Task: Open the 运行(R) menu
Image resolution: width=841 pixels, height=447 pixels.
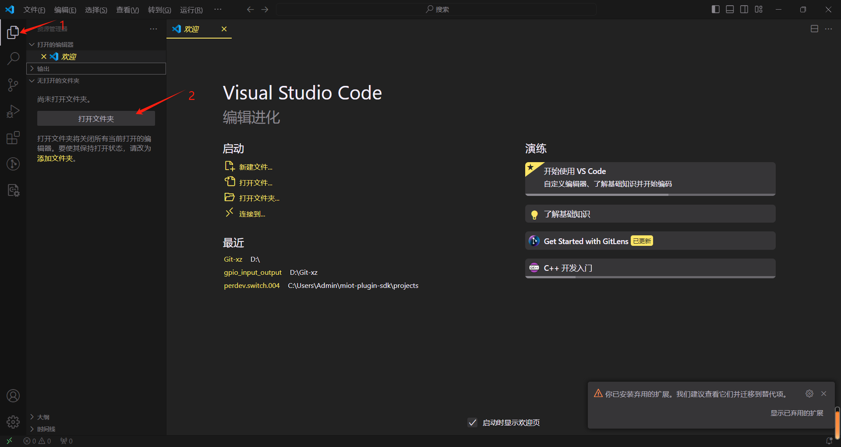Action: 191,10
